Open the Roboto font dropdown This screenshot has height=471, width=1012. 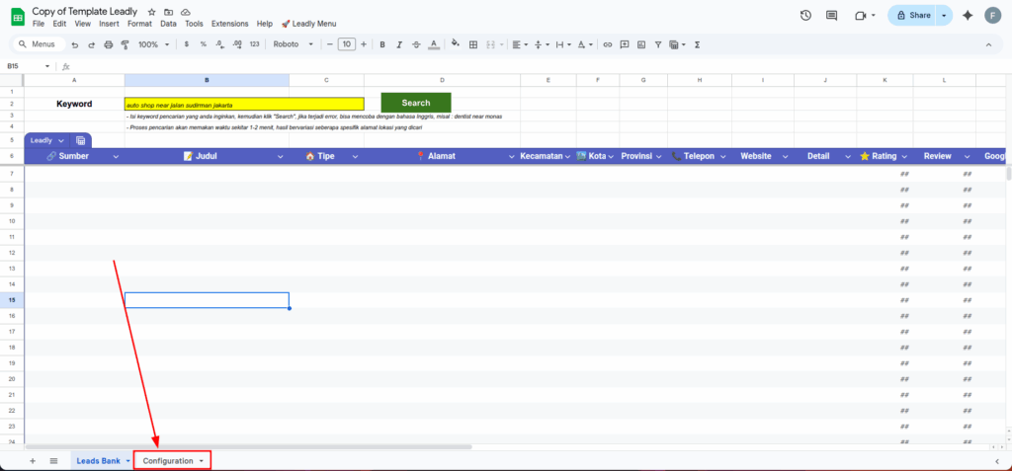pyautogui.click(x=294, y=44)
